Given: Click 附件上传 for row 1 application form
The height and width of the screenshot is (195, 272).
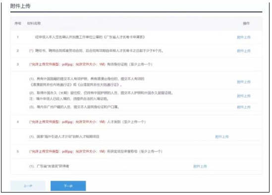Looking at the screenshot, I should pos(244,37).
